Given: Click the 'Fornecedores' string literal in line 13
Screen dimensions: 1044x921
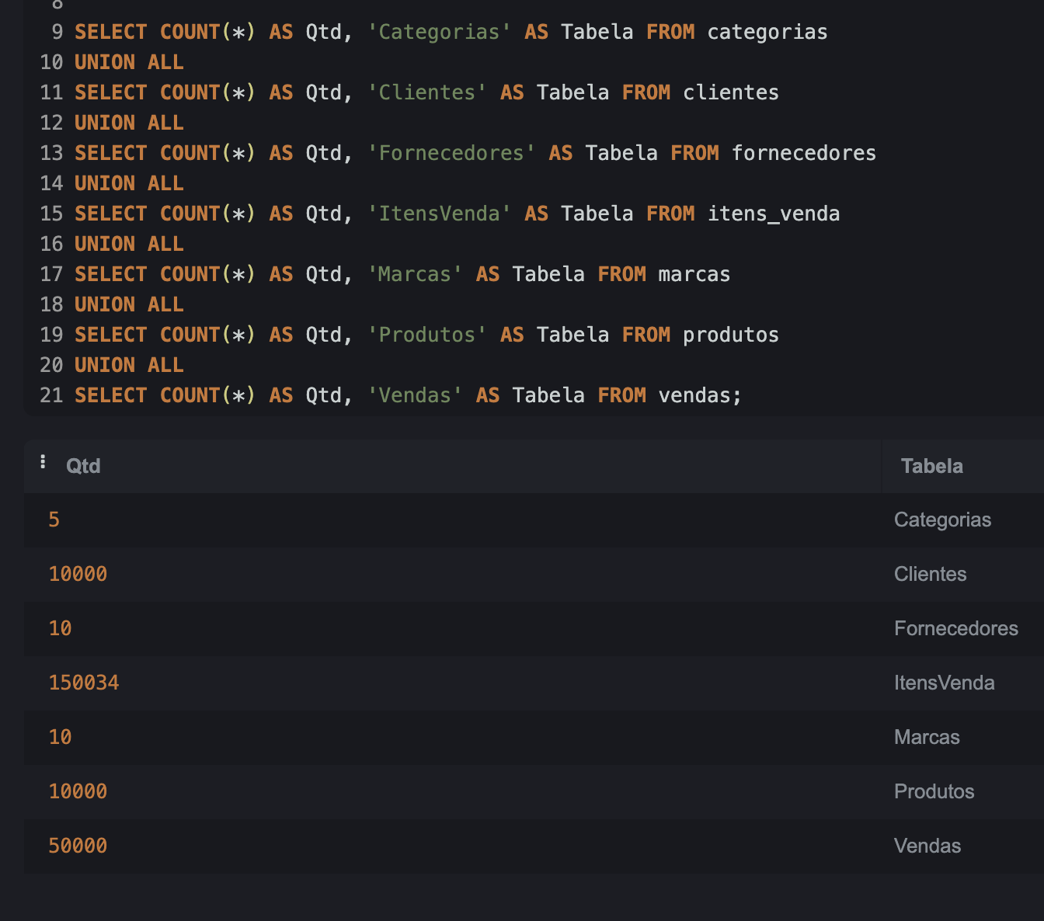Looking at the screenshot, I should tap(451, 153).
